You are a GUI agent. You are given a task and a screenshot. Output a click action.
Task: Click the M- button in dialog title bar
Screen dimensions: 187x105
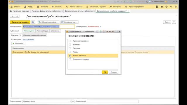[x=113, y=32]
